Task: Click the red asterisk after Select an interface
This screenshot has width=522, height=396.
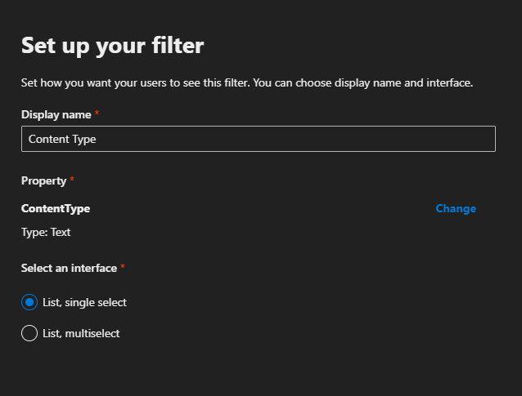Action: (x=123, y=267)
